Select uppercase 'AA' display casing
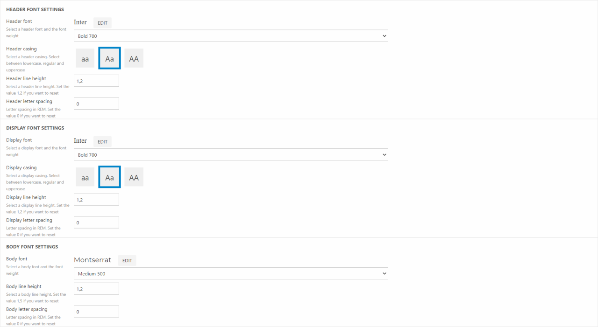Viewport: 598px width, 327px height. (134, 178)
